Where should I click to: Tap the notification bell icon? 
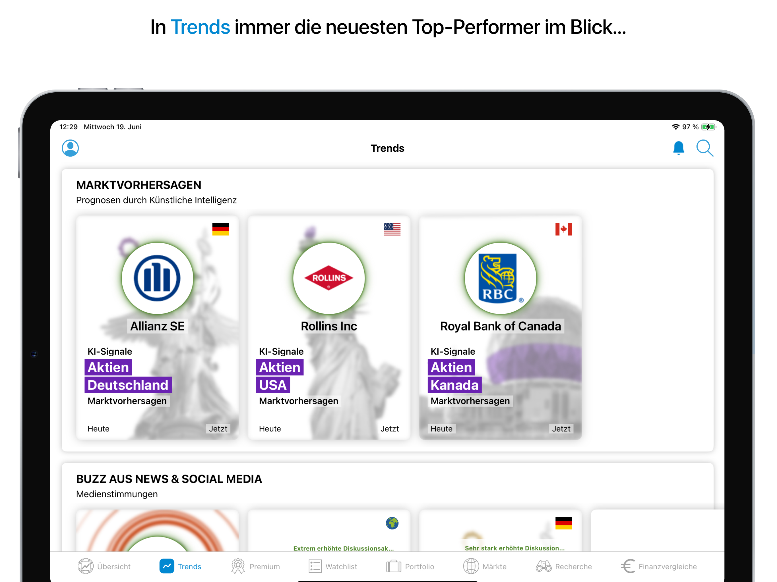point(678,148)
